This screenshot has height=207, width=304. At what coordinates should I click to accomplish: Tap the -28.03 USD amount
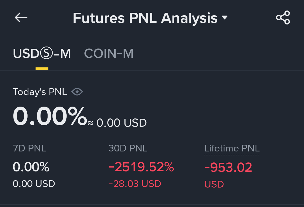click(135, 184)
